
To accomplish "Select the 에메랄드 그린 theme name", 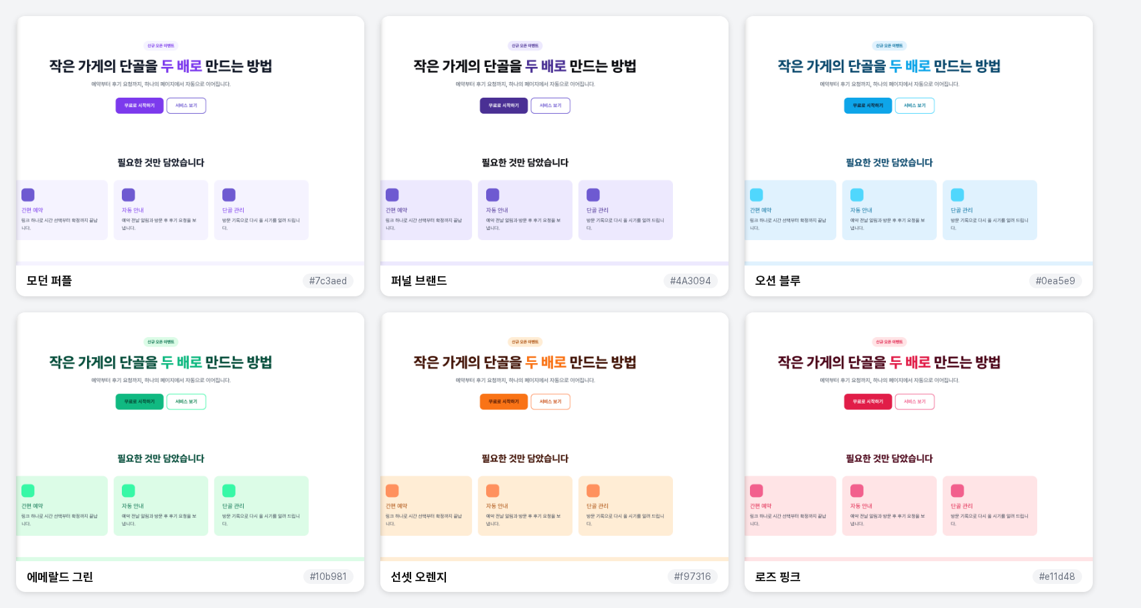I will [60, 577].
